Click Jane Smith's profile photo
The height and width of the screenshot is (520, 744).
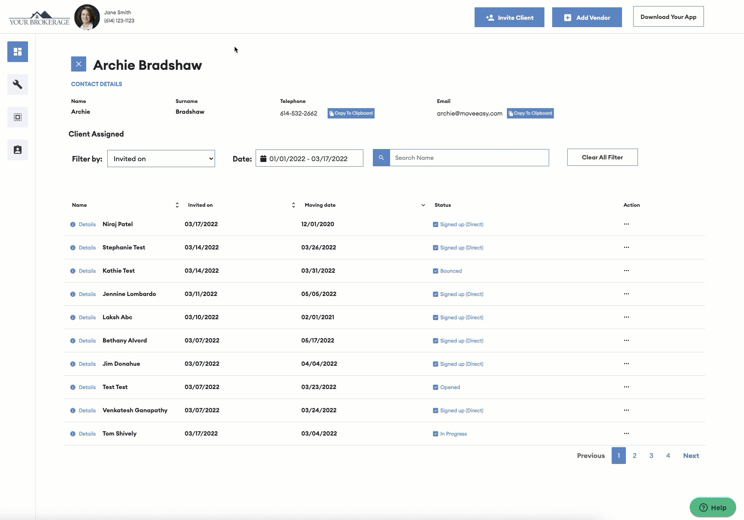87,17
